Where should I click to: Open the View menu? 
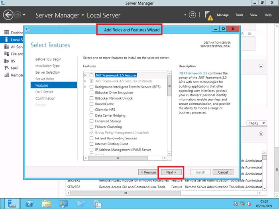coord(253,15)
